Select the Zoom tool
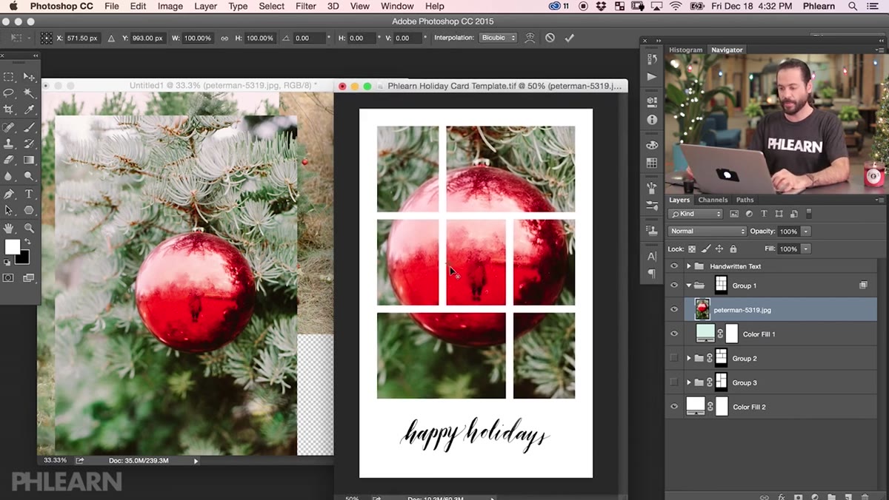The image size is (889, 500). (x=29, y=229)
